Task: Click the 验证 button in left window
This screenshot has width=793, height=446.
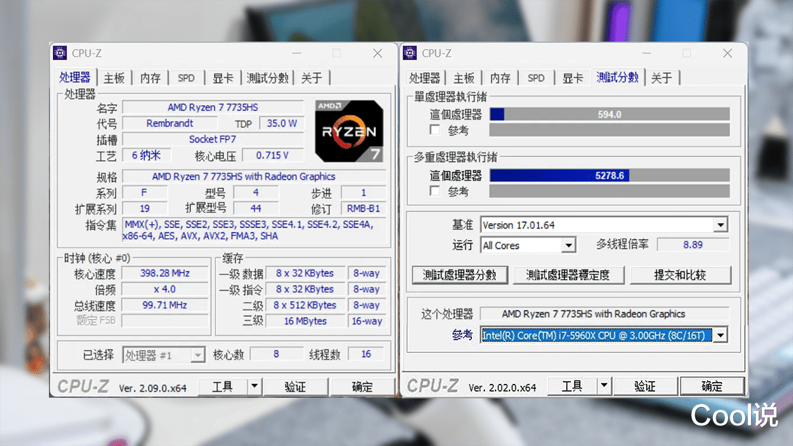Action: 296,386
